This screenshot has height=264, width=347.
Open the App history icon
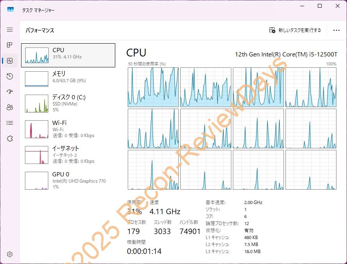[x=10, y=76]
